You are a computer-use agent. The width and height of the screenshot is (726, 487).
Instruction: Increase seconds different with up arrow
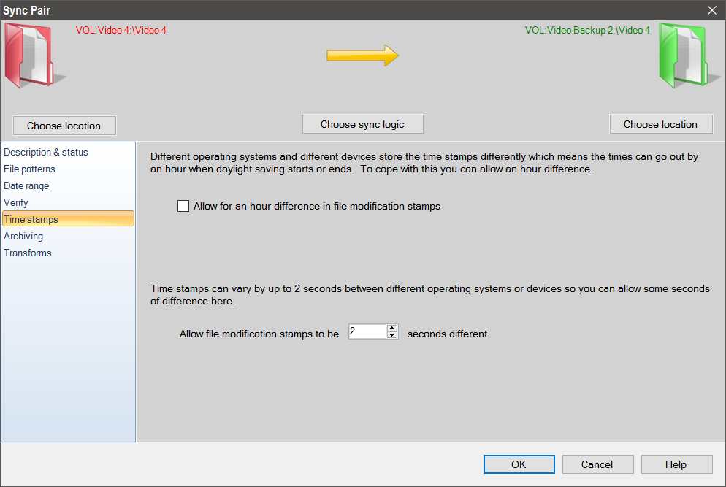[x=392, y=328]
